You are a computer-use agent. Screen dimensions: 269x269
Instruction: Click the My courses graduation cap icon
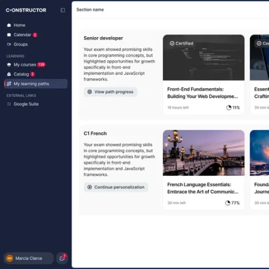9,65
